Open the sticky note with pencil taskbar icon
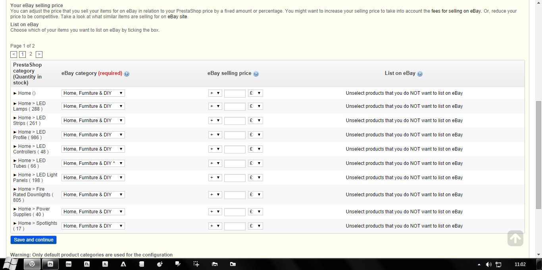 click(178, 264)
